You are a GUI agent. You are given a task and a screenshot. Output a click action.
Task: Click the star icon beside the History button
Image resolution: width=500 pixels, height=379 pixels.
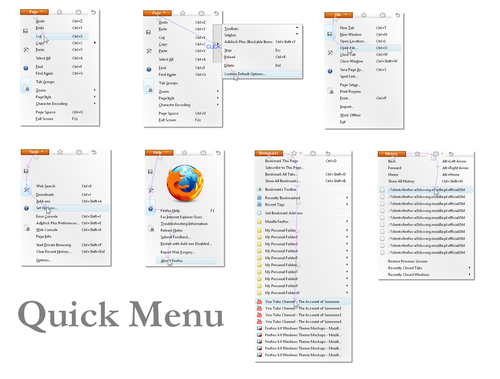417,154
